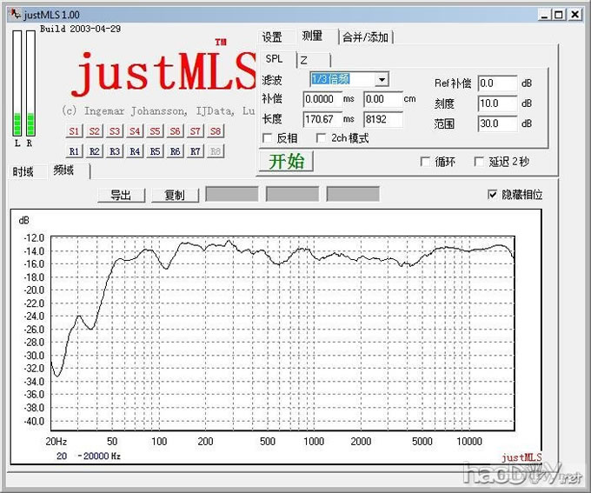The height and width of the screenshot is (493, 591).
Task: Switch to the 设置 tab
Action: [x=272, y=37]
